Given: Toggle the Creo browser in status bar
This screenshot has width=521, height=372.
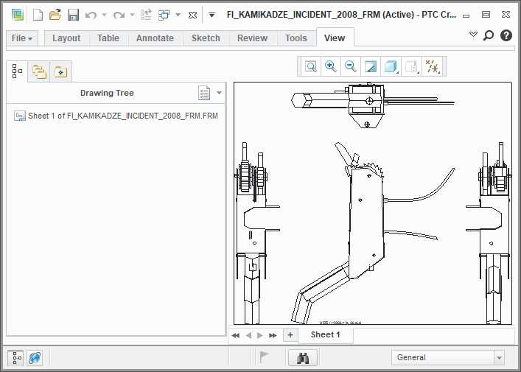Looking at the screenshot, I should (x=35, y=358).
